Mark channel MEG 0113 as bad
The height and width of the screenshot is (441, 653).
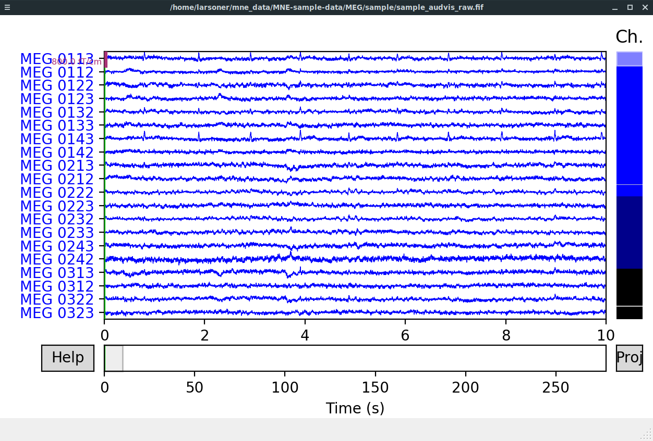coord(57,59)
